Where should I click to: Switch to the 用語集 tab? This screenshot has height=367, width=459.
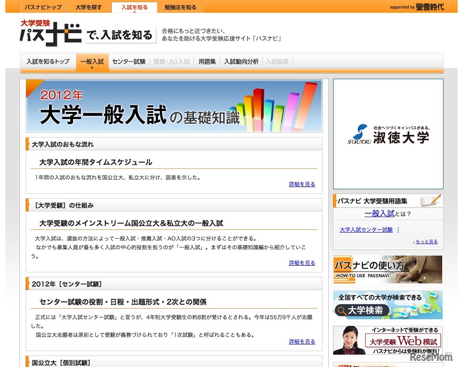point(206,61)
